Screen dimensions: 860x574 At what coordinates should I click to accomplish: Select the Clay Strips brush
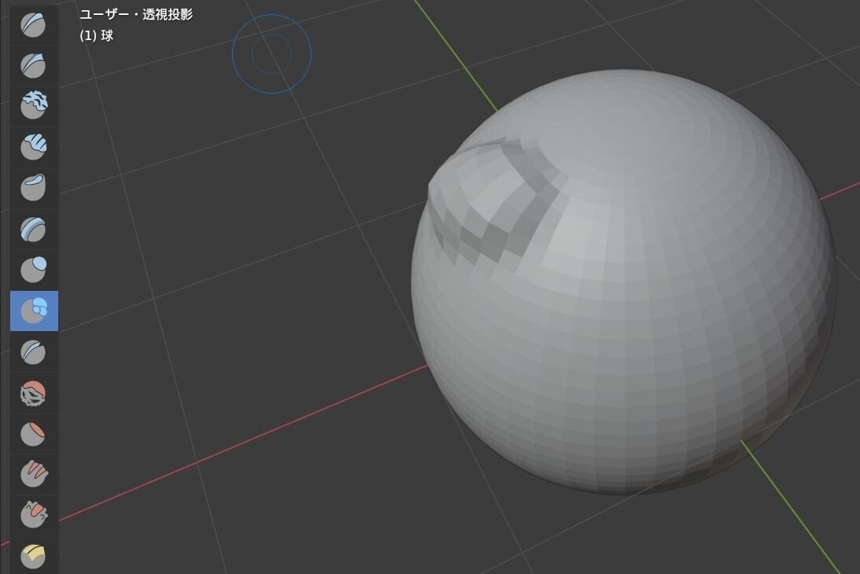point(34,147)
